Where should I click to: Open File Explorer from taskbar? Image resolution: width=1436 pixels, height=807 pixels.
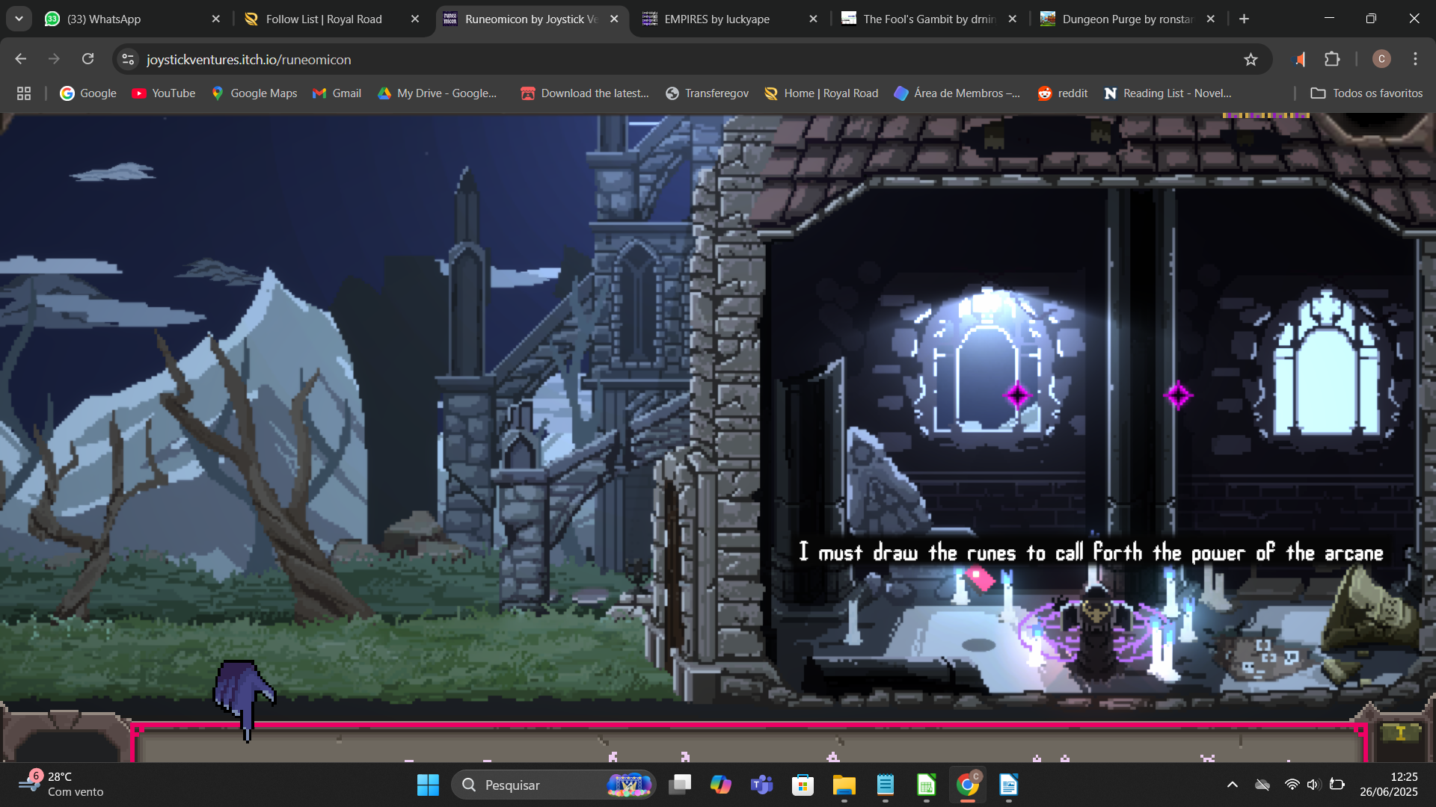pos(844,785)
